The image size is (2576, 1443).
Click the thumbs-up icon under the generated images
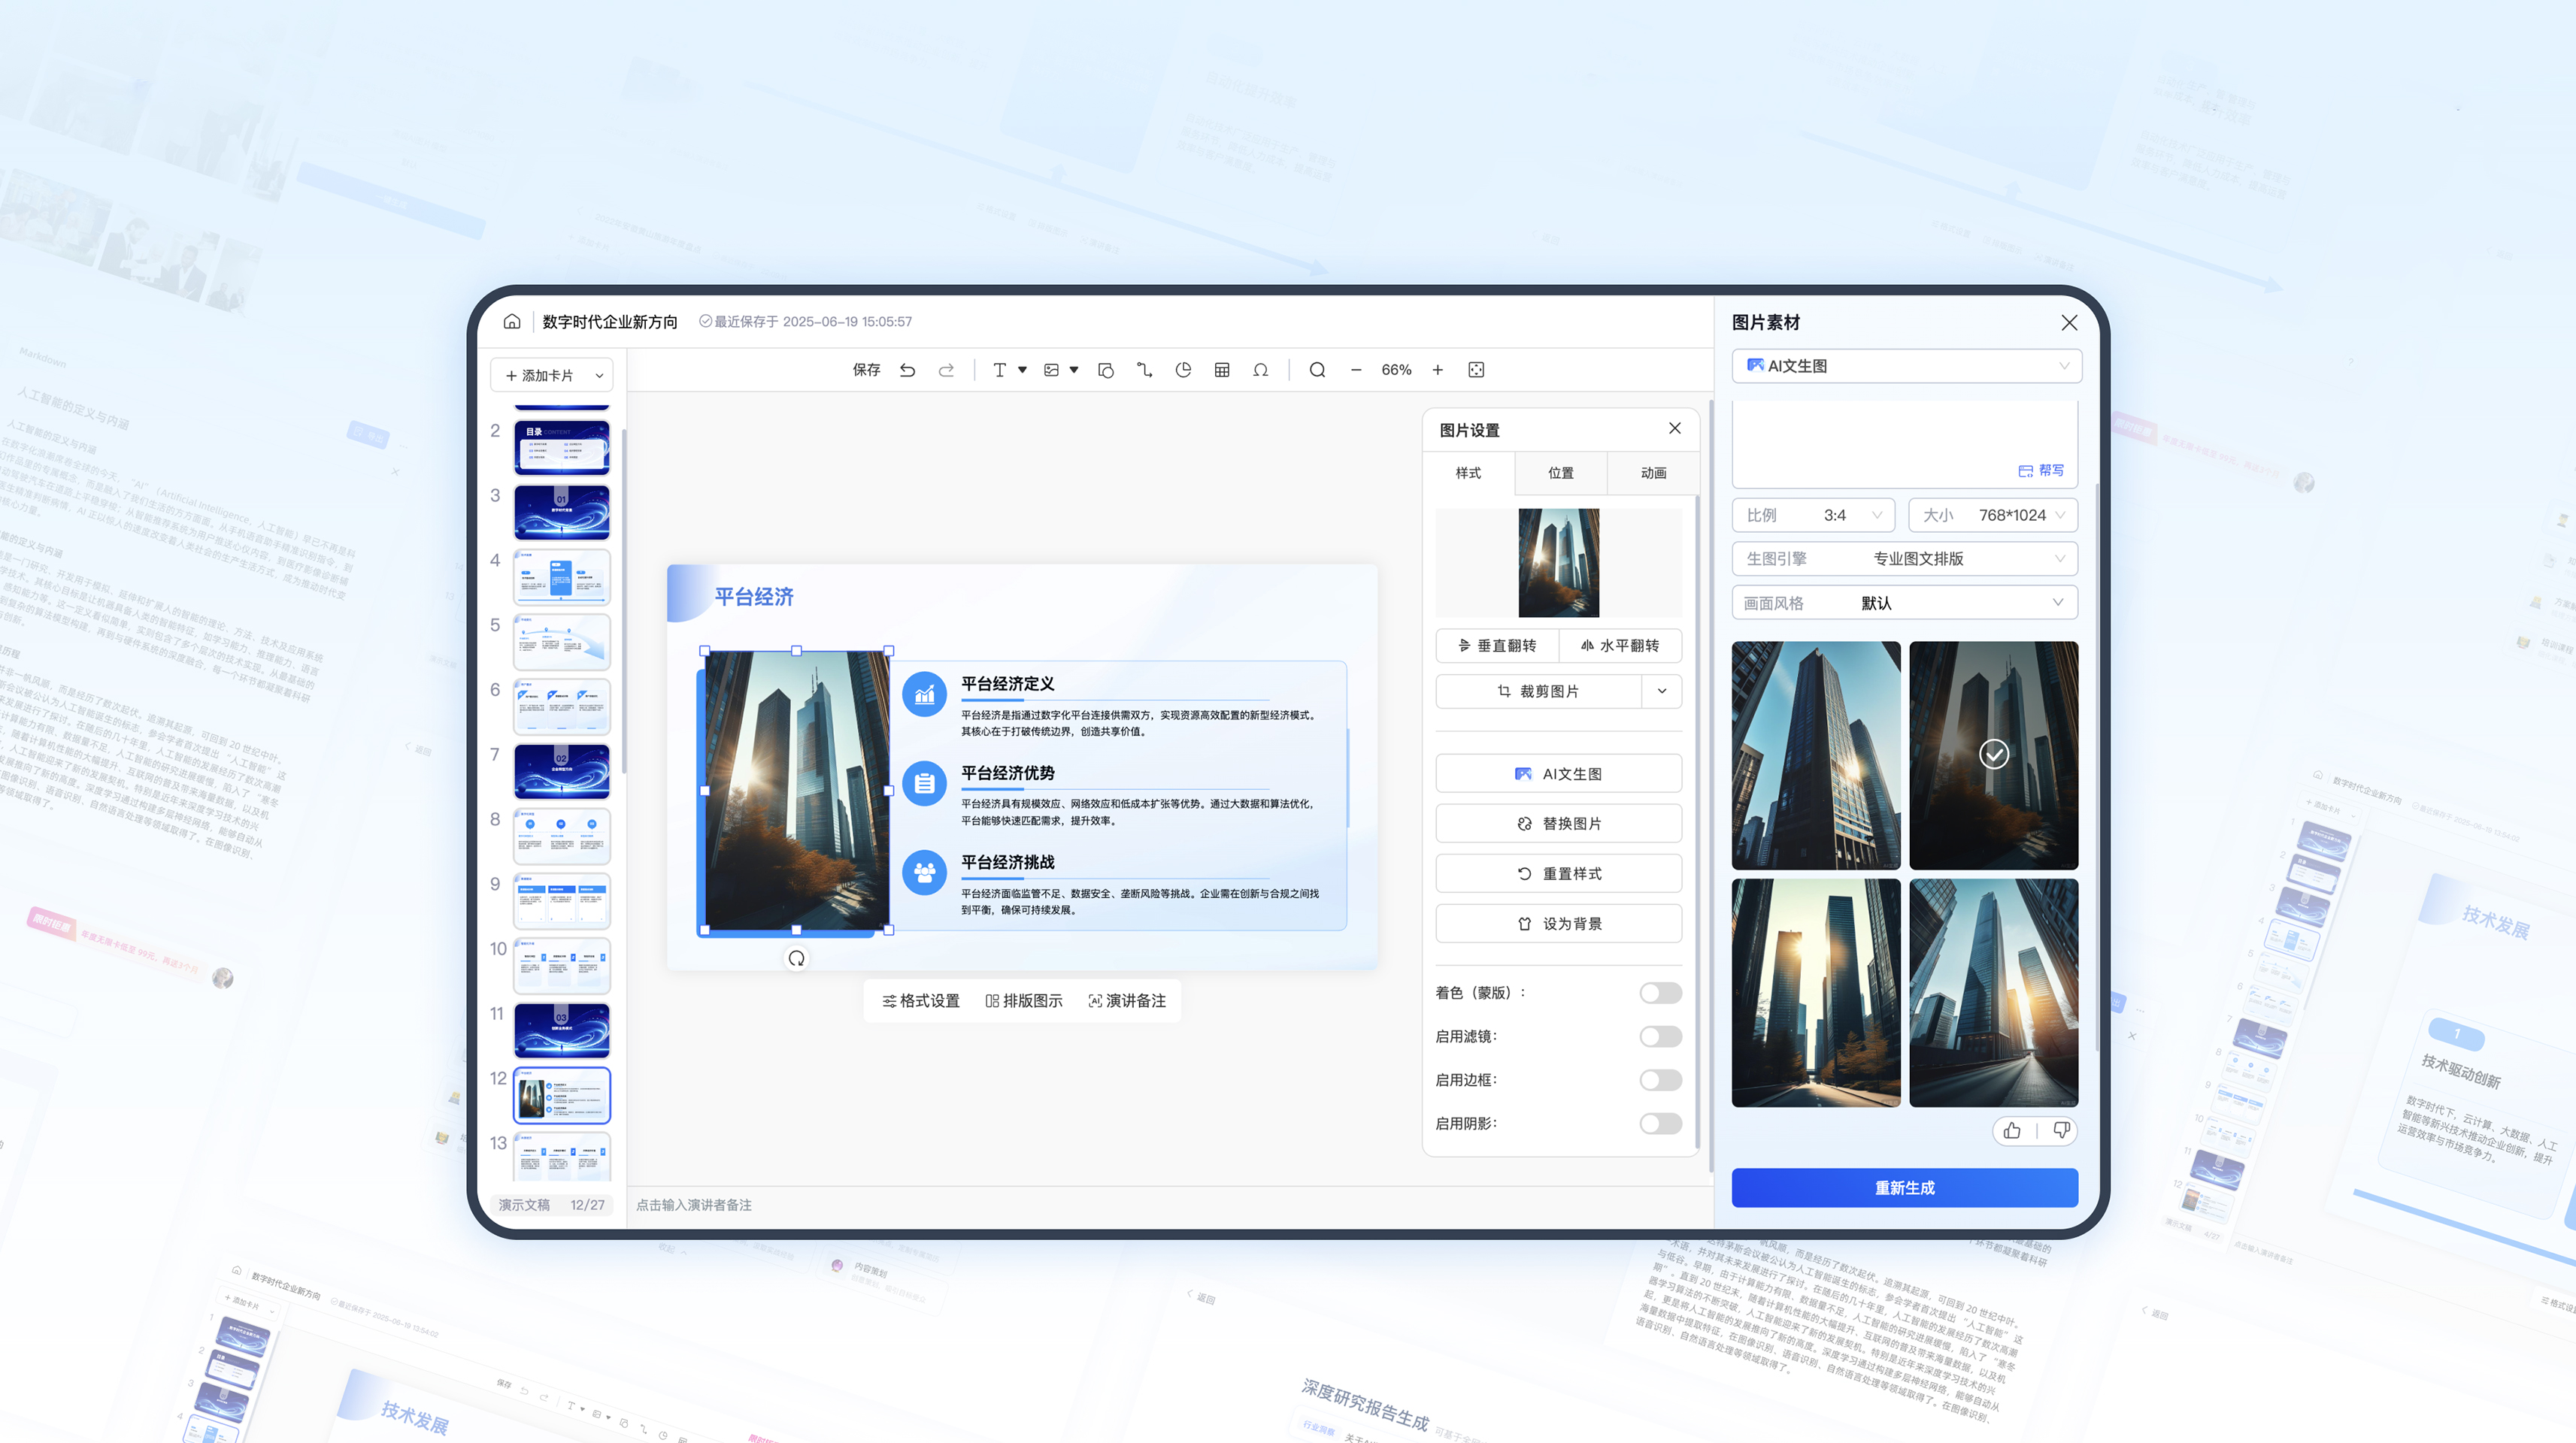(2012, 1130)
